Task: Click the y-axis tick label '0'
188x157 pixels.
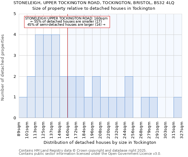Action: (15, 118)
